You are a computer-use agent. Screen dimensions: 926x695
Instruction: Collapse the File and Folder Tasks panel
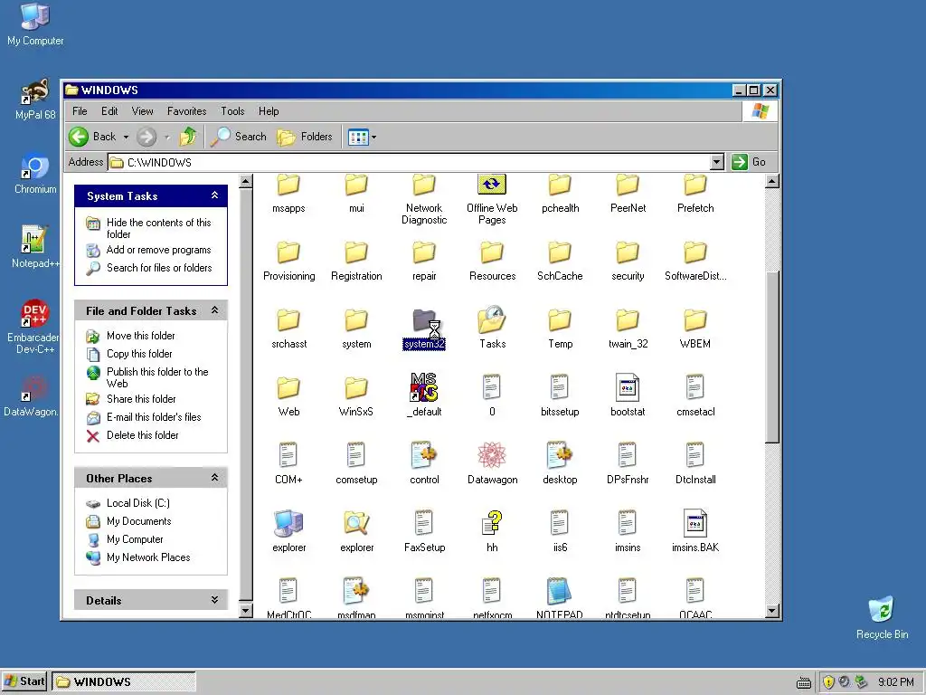pos(215,310)
